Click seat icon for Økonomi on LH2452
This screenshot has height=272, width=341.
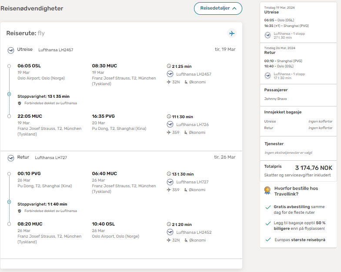point(186,240)
